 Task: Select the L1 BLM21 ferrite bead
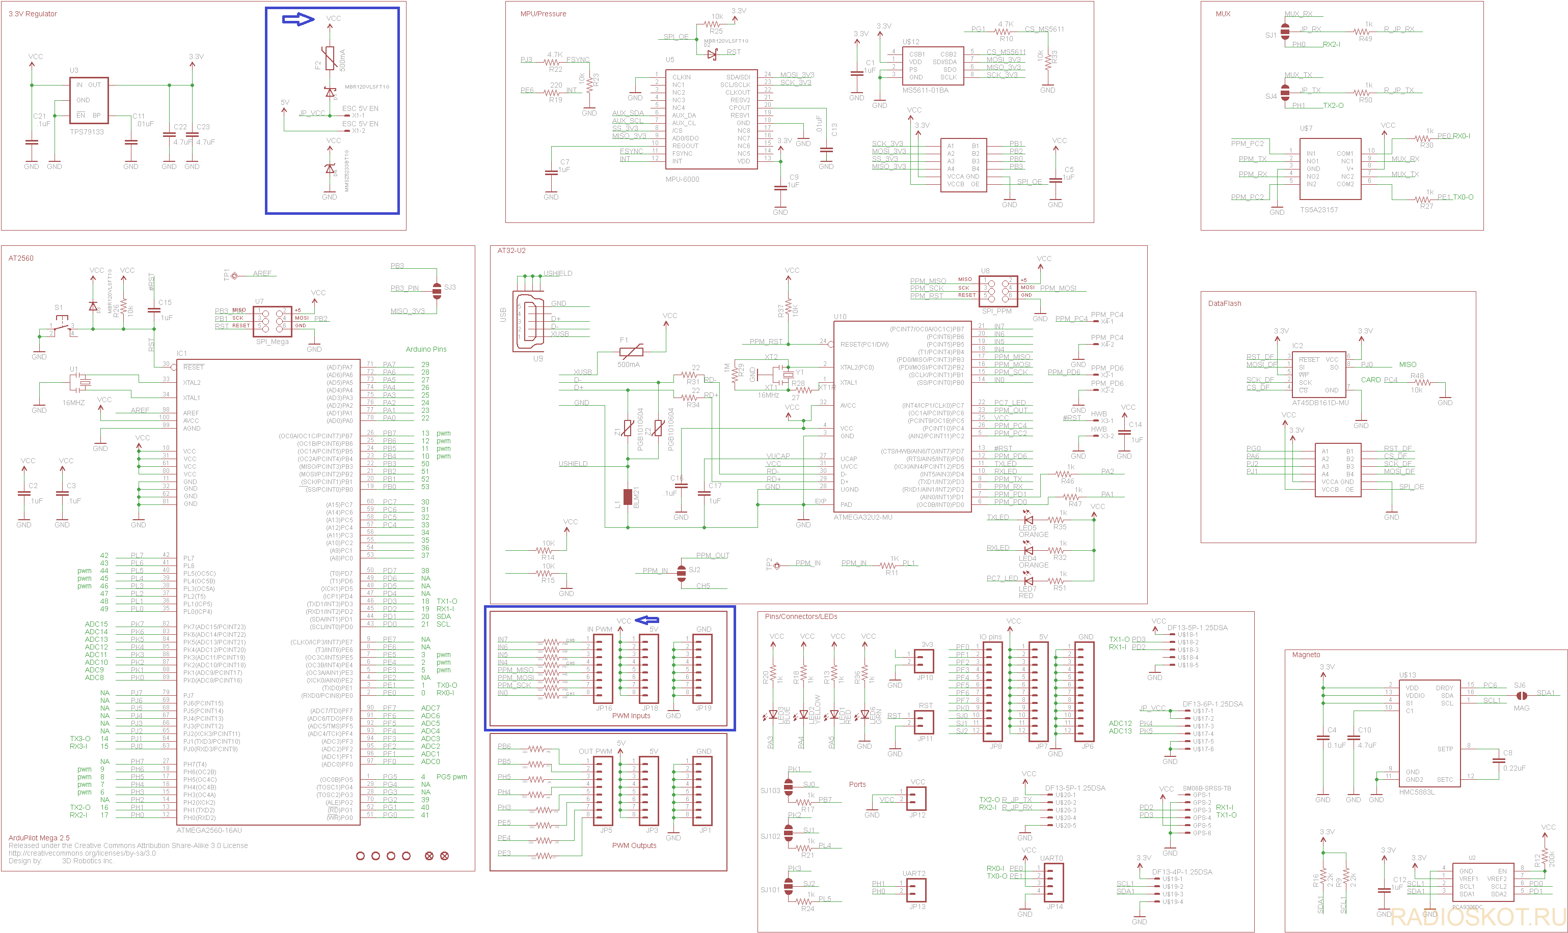pyautogui.click(x=627, y=497)
